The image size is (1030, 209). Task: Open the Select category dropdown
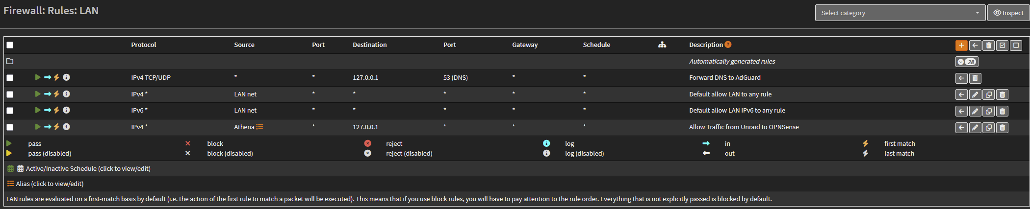[900, 13]
